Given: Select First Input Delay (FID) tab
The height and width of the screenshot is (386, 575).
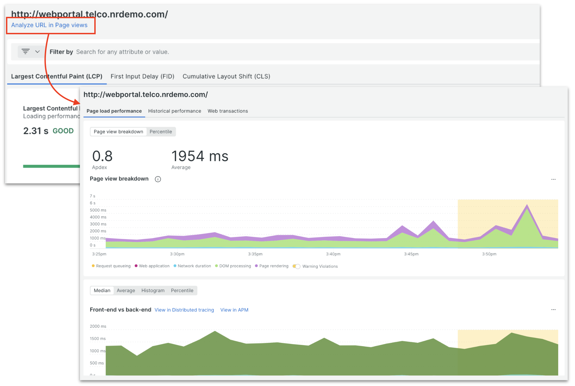Looking at the screenshot, I should click(142, 76).
